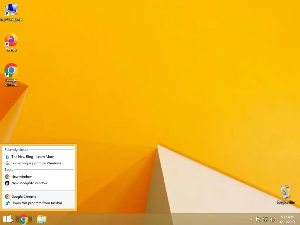300x225 pixels.
Task: Click the muted volume tray icon
Action: (272, 219)
